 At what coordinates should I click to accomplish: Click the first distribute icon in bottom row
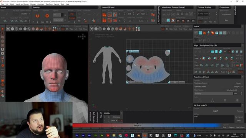click(196, 72)
